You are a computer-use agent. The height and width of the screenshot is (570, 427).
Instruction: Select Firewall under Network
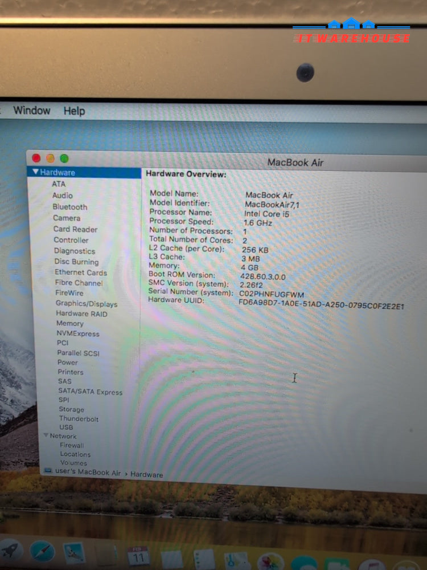(x=72, y=445)
